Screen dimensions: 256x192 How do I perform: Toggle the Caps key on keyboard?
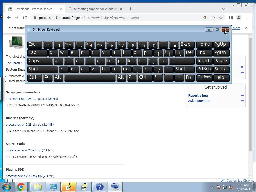pyautogui.click(x=40, y=61)
